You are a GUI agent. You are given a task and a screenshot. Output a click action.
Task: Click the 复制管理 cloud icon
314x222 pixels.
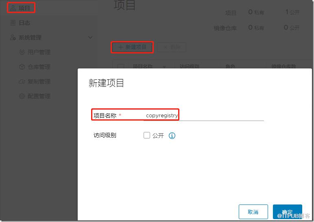(22, 81)
